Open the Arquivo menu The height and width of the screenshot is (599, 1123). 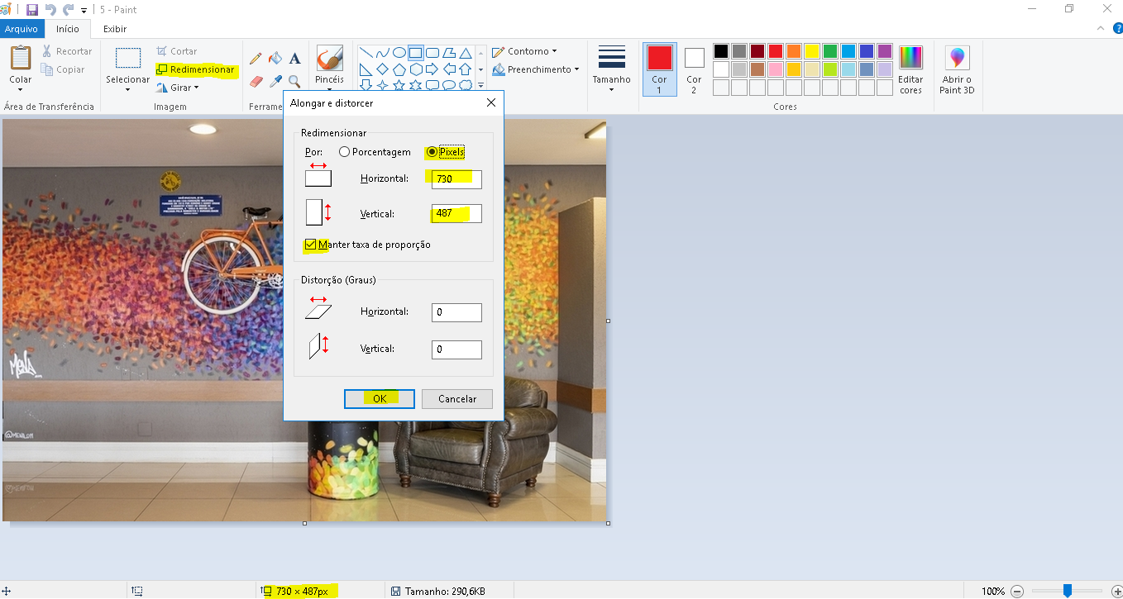pyautogui.click(x=22, y=28)
